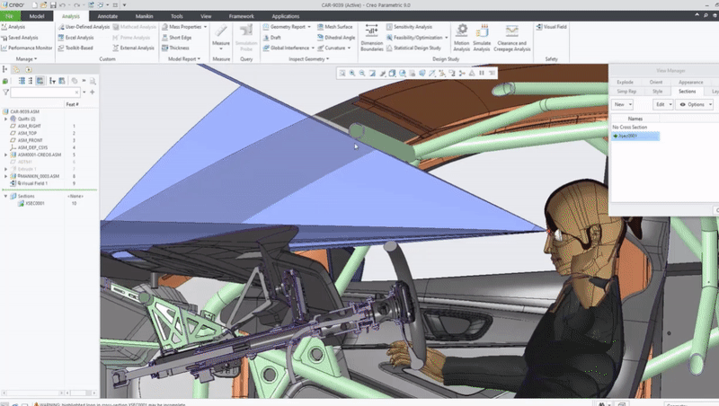Open the Options dropdown in View Manager
719x406 pixels.
click(x=694, y=104)
